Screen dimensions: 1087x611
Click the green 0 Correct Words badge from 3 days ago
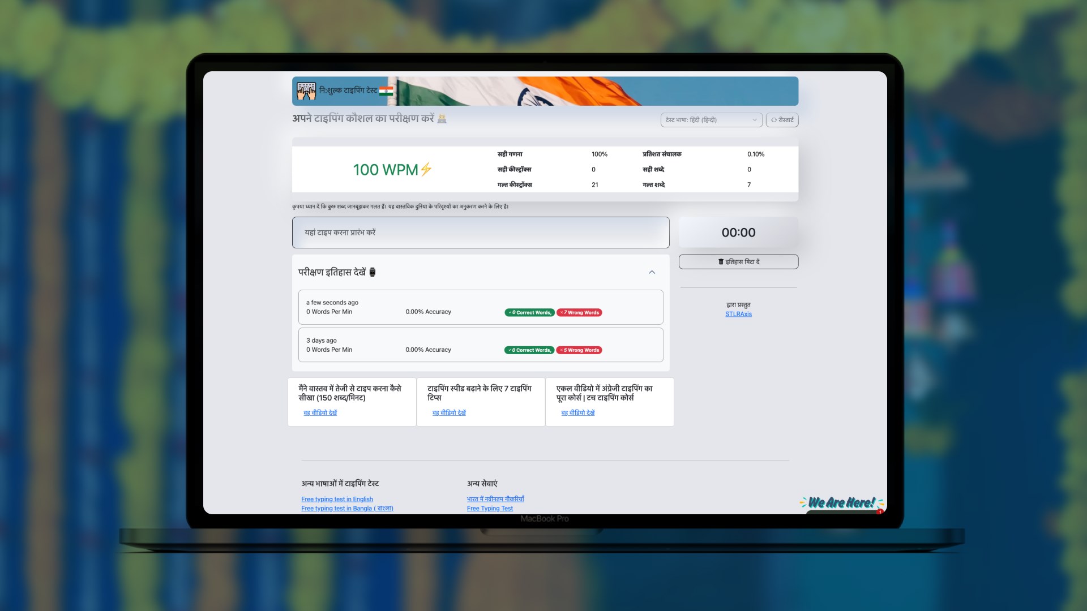(x=529, y=350)
